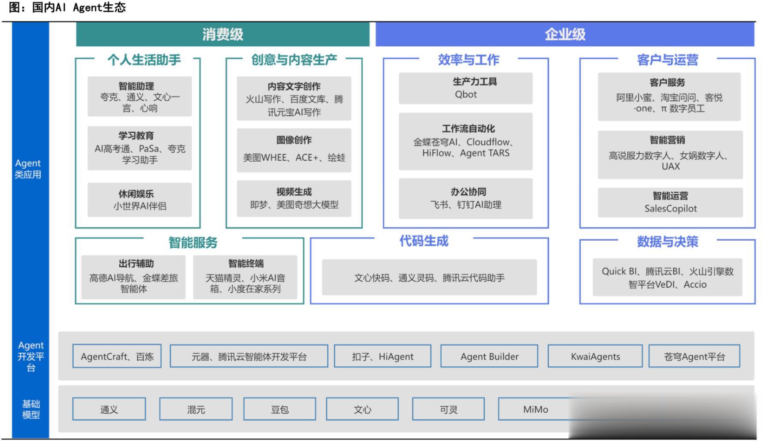Select the 图像创作 card

tap(294, 150)
